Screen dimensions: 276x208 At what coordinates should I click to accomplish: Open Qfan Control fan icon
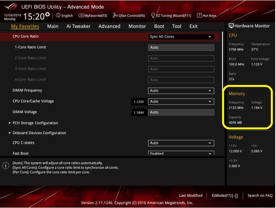[115, 15]
